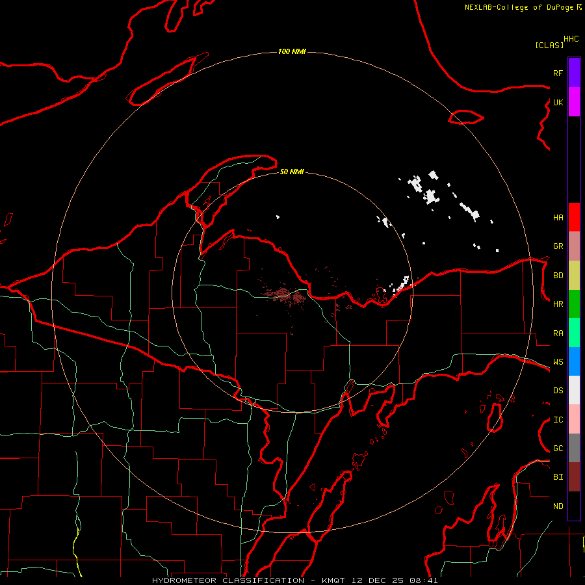Click the '50 NMI' range ring label
Viewport: 585px width, 585px height.
tap(292, 172)
